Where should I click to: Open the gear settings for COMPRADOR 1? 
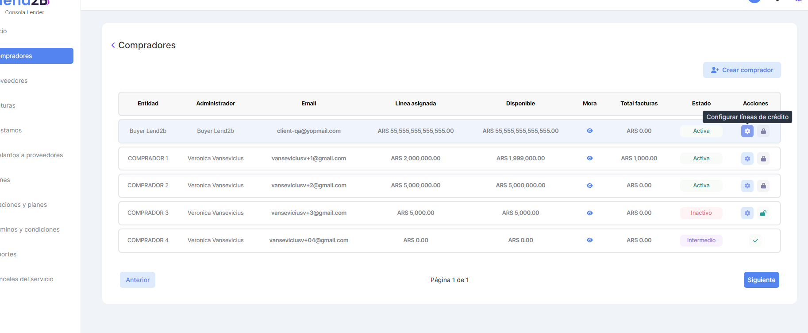747,159
